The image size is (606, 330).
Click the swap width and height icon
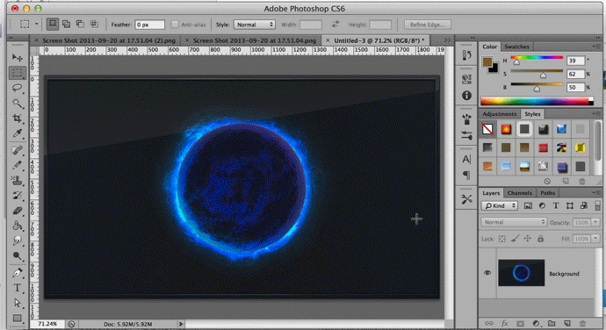tap(335, 25)
